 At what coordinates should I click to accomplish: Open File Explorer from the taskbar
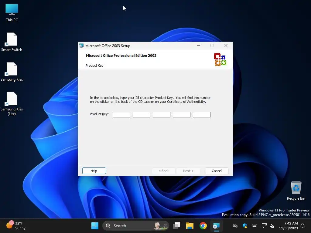[x=190, y=226]
